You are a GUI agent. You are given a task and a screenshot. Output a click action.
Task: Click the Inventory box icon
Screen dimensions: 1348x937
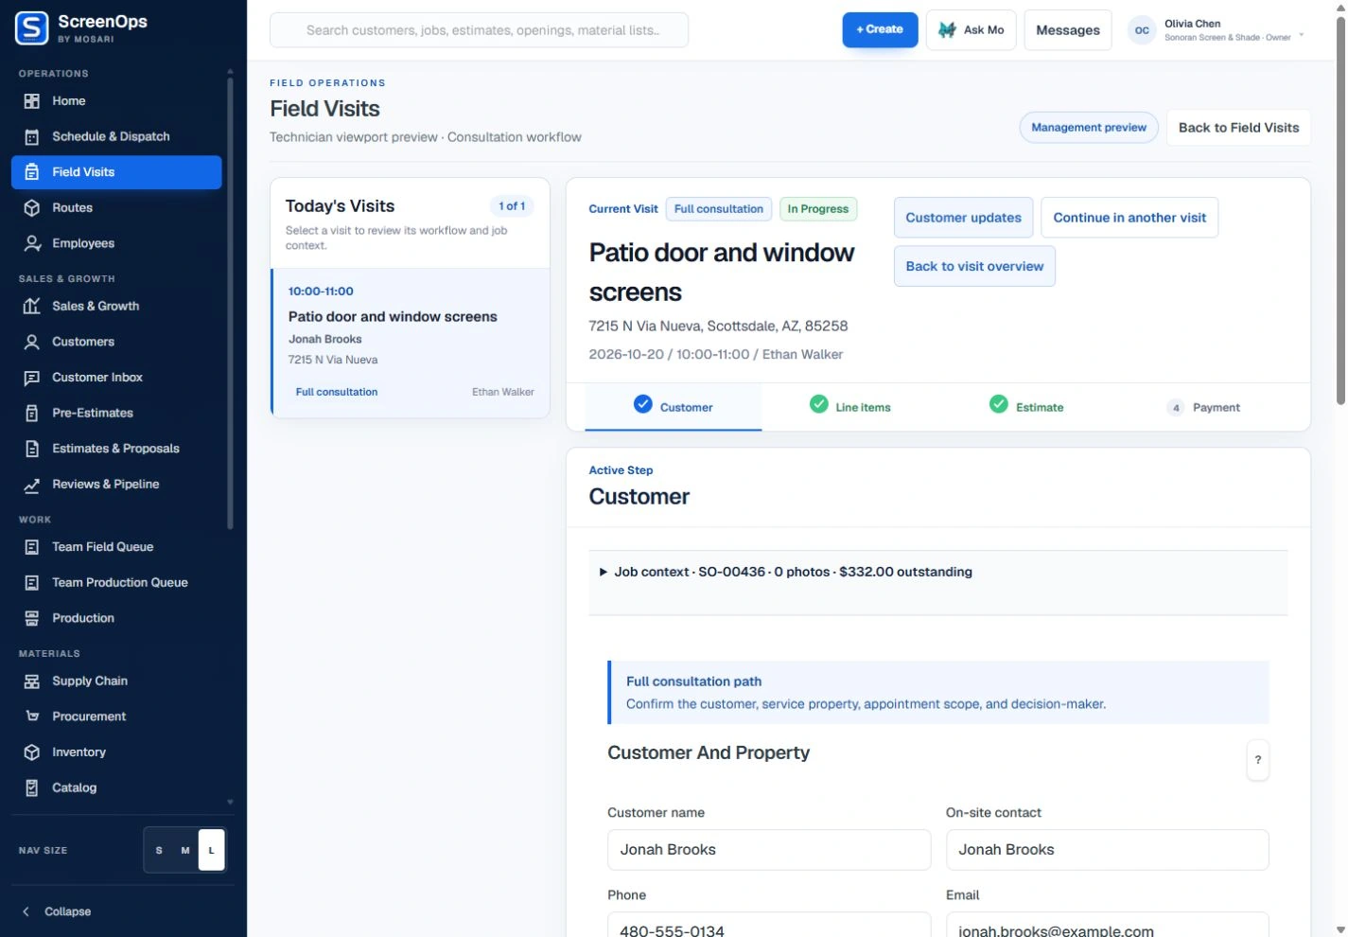pyautogui.click(x=32, y=752)
